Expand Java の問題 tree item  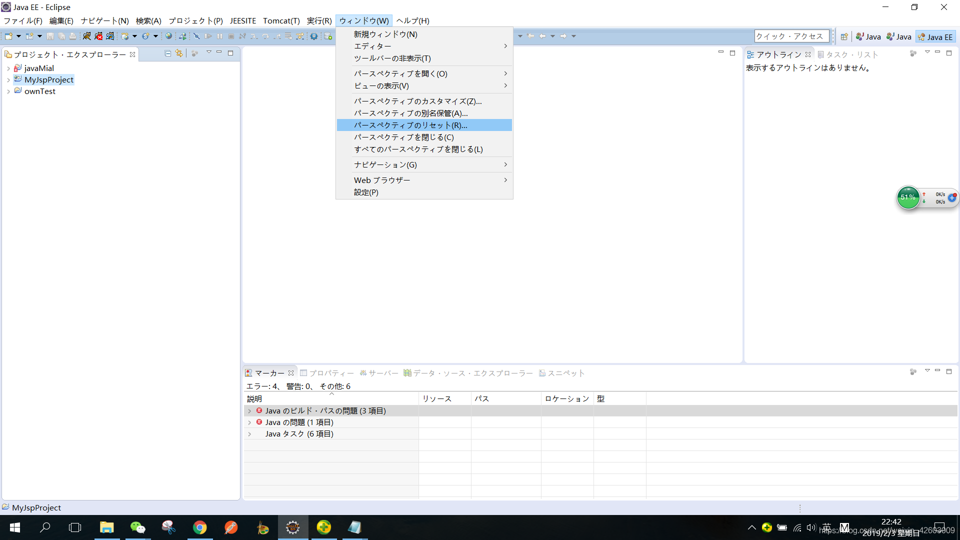249,422
